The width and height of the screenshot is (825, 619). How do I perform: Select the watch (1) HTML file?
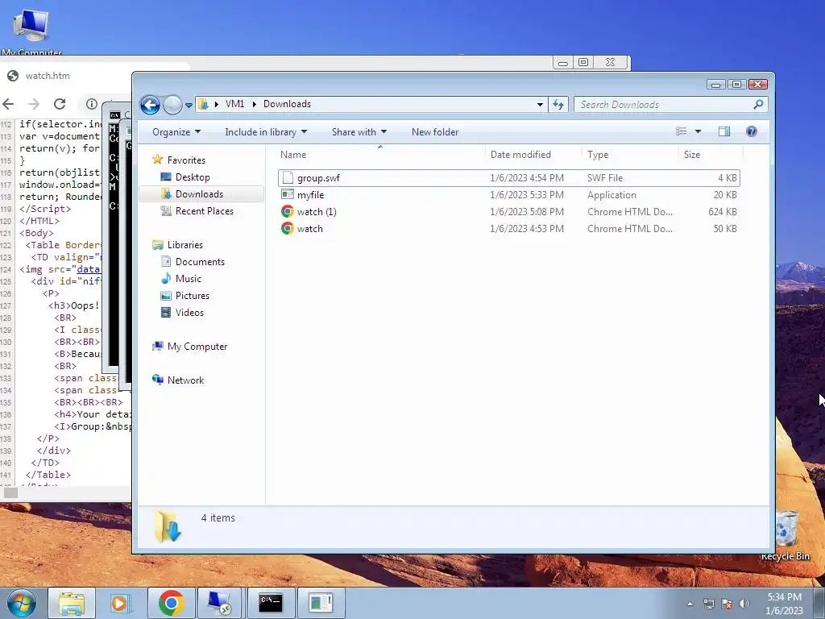pyautogui.click(x=509, y=212)
